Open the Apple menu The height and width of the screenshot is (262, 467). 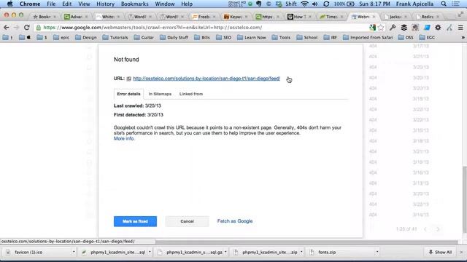tap(9, 4)
